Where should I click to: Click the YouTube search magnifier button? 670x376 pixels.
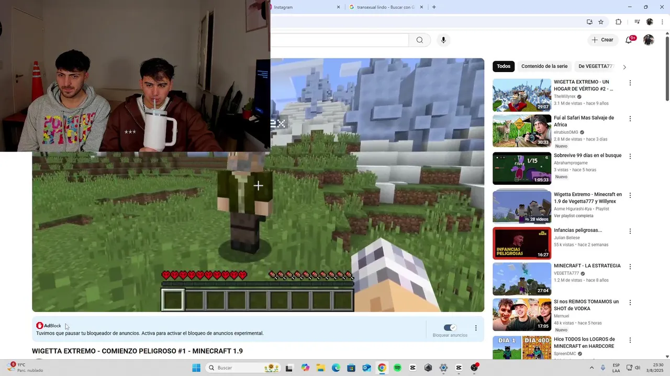tap(420, 40)
